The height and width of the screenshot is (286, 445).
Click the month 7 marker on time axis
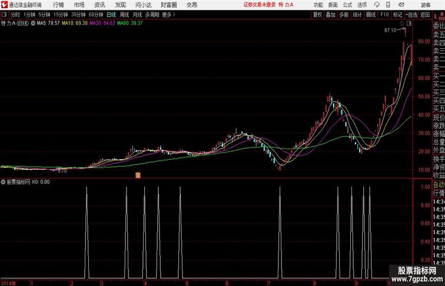tap(269, 284)
